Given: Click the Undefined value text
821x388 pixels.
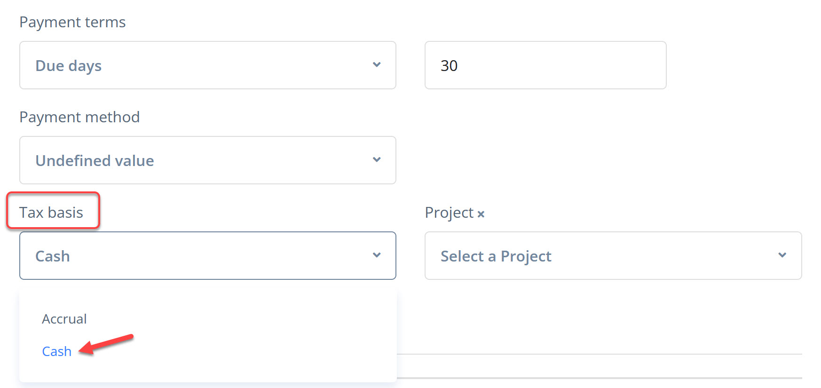Looking at the screenshot, I should [x=95, y=161].
